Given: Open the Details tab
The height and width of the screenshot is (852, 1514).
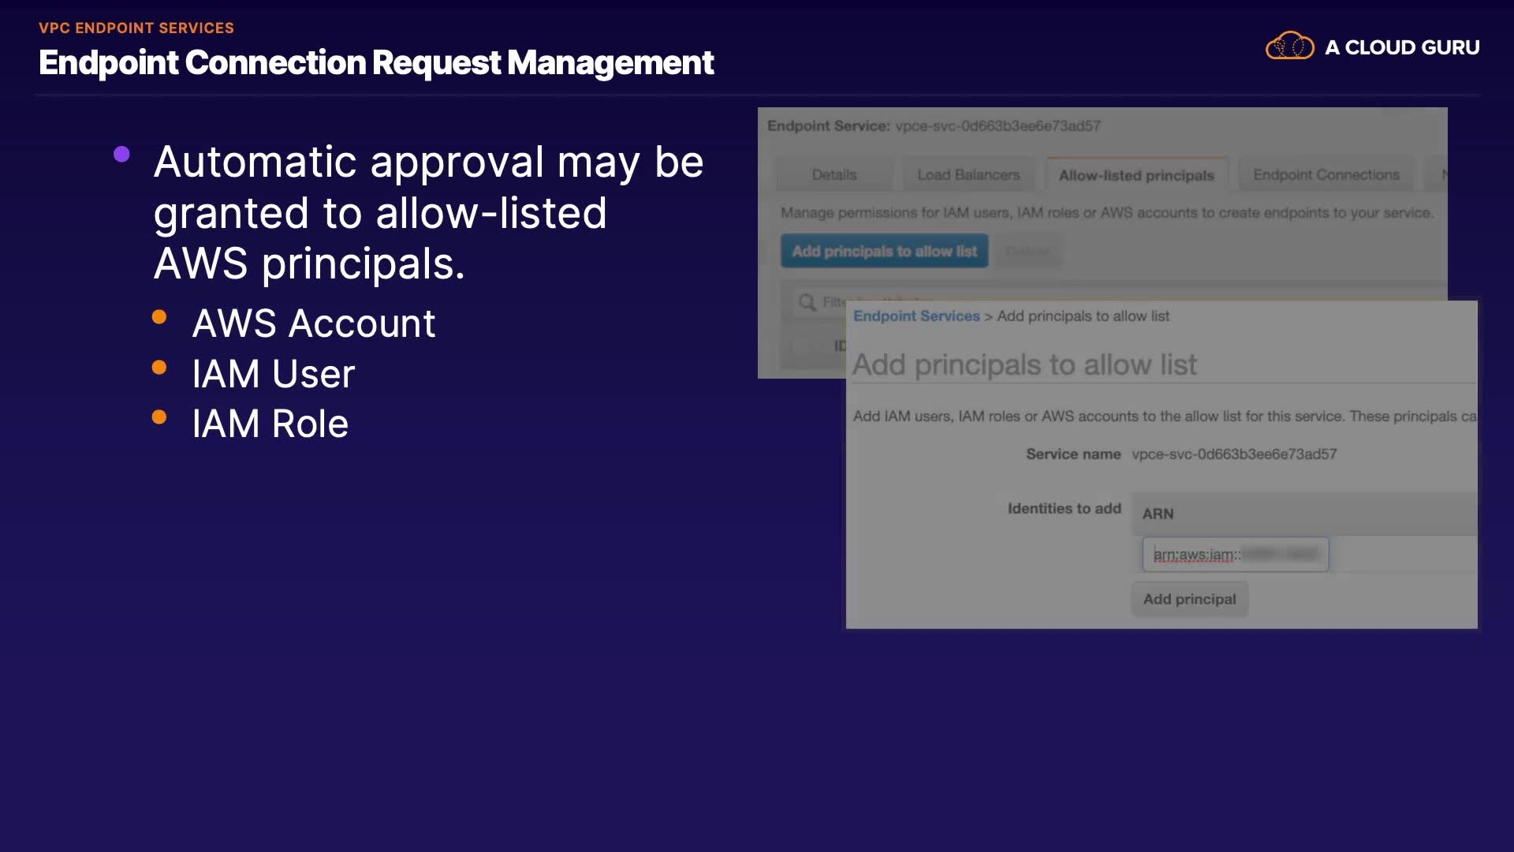Looking at the screenshot, I should 833,175.
